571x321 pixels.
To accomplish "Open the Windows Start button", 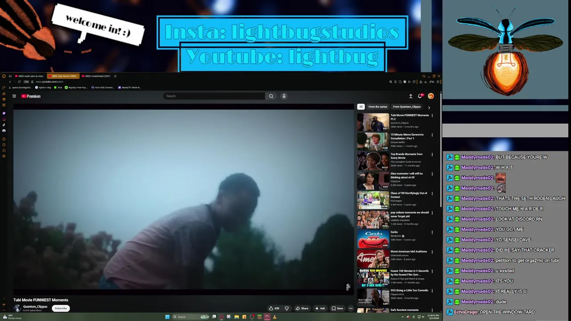I will click(167, 317).
